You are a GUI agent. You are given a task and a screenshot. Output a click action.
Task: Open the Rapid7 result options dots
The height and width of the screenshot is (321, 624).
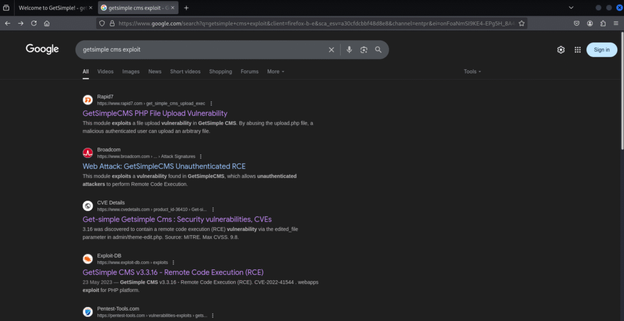tap(211, 103)
